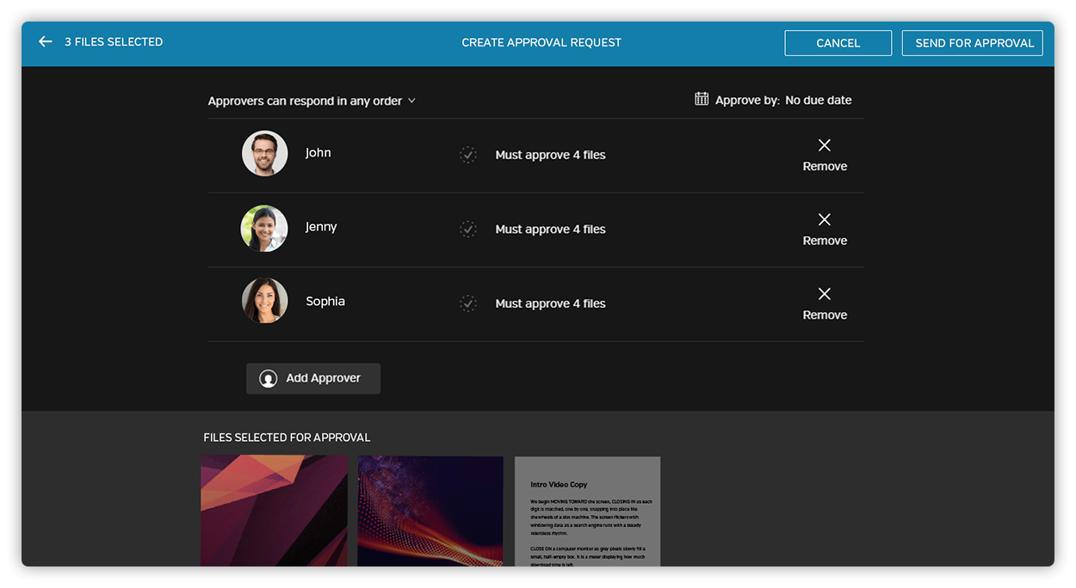Click Remove under Sophia's row
This screenshot has width=1076, height=588.
(x=823, y=315)
